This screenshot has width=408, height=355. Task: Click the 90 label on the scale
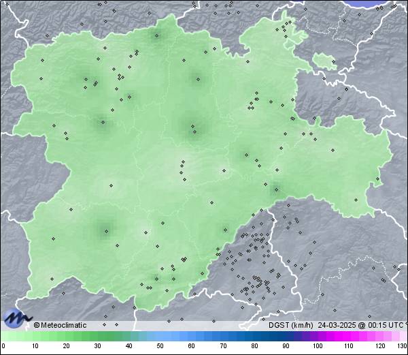click(x=286, y=346)
